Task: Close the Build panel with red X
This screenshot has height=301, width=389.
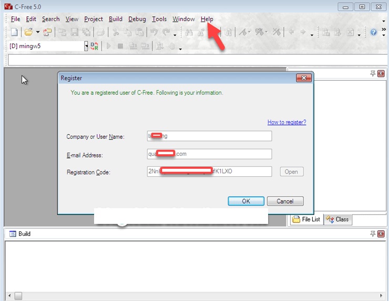Action: pos(381,234)
